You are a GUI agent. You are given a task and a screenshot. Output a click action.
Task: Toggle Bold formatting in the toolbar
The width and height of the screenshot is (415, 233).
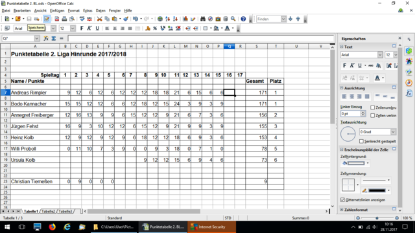pyautogui.click(x=82, y=28)
